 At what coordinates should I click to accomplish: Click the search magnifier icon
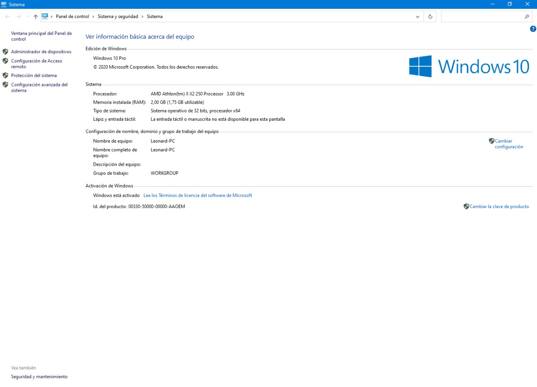[527, 17]
